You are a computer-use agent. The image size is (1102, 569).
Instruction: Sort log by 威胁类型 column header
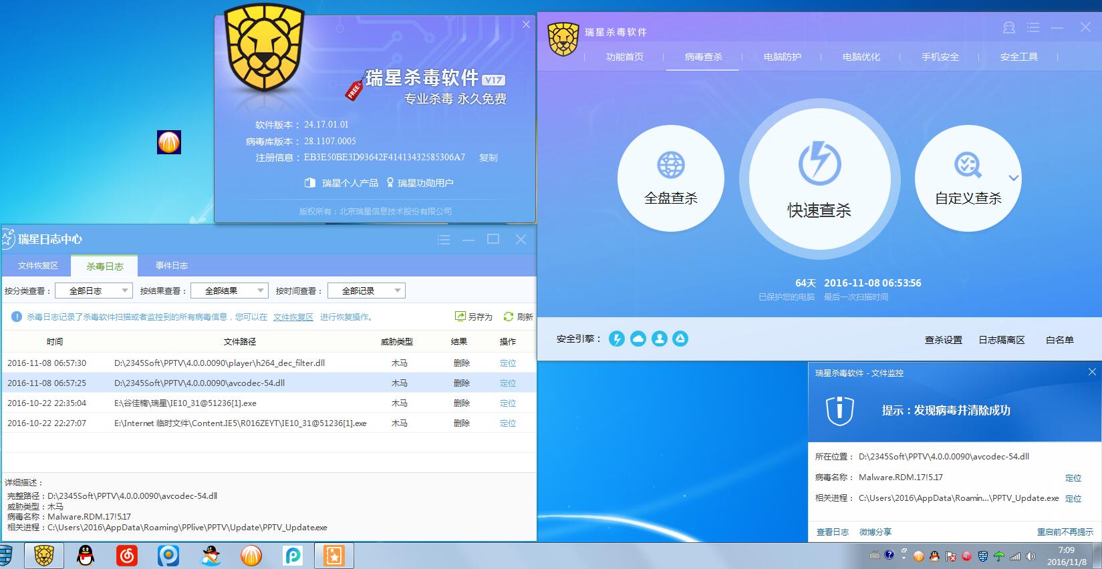click(x=397, y=341)
